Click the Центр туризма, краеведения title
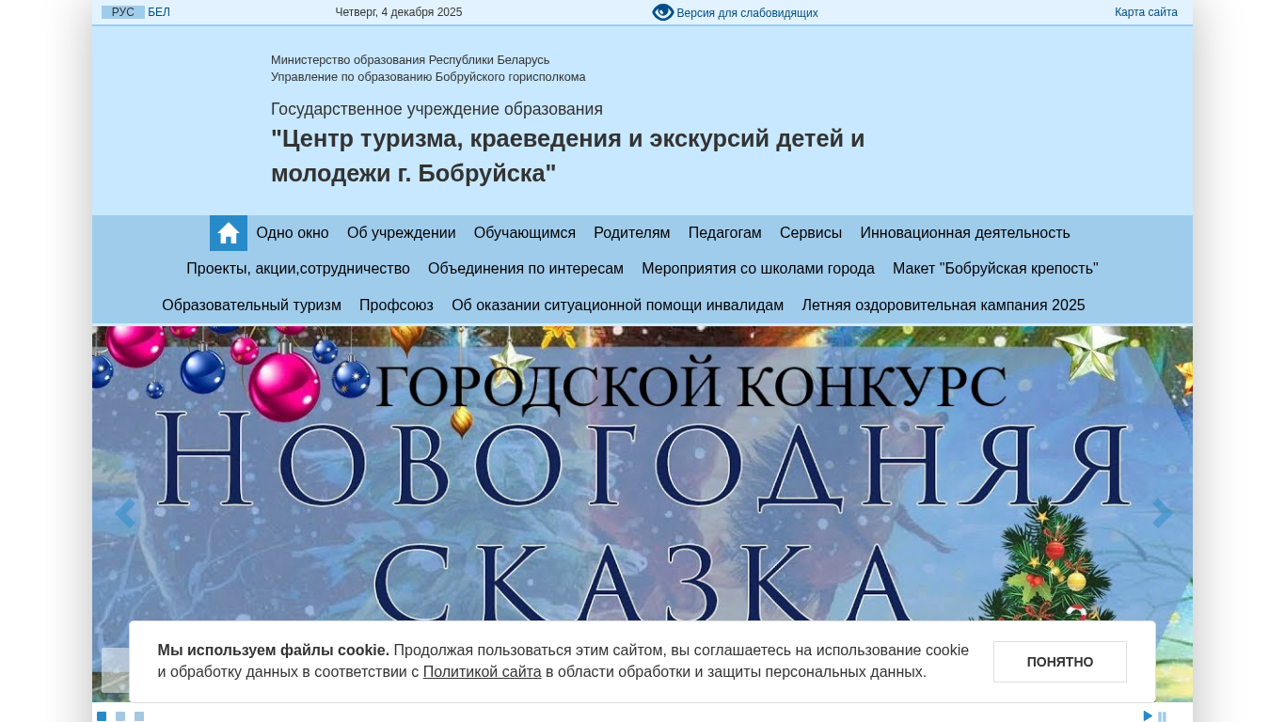The image size is (1285, 722). click(x=568, y=156)
